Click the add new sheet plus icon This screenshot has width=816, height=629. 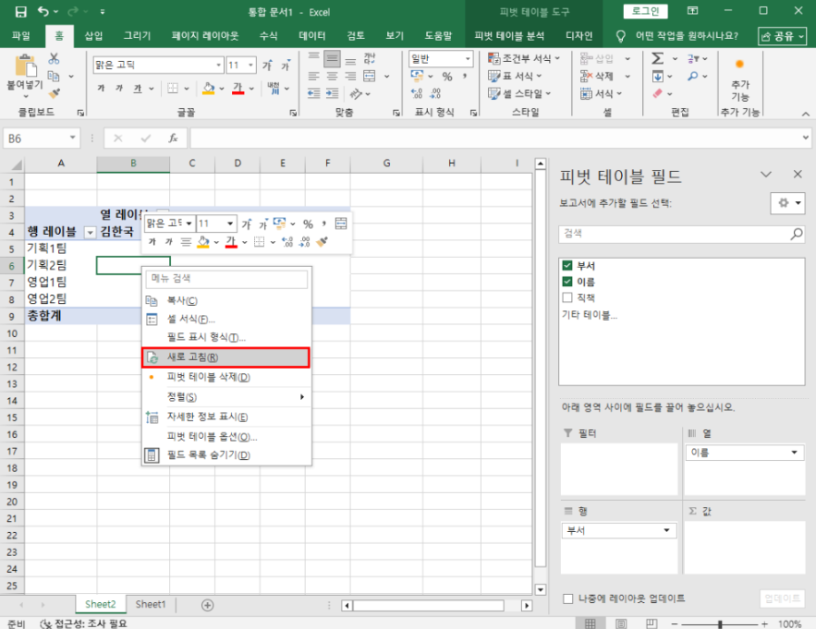207,604
